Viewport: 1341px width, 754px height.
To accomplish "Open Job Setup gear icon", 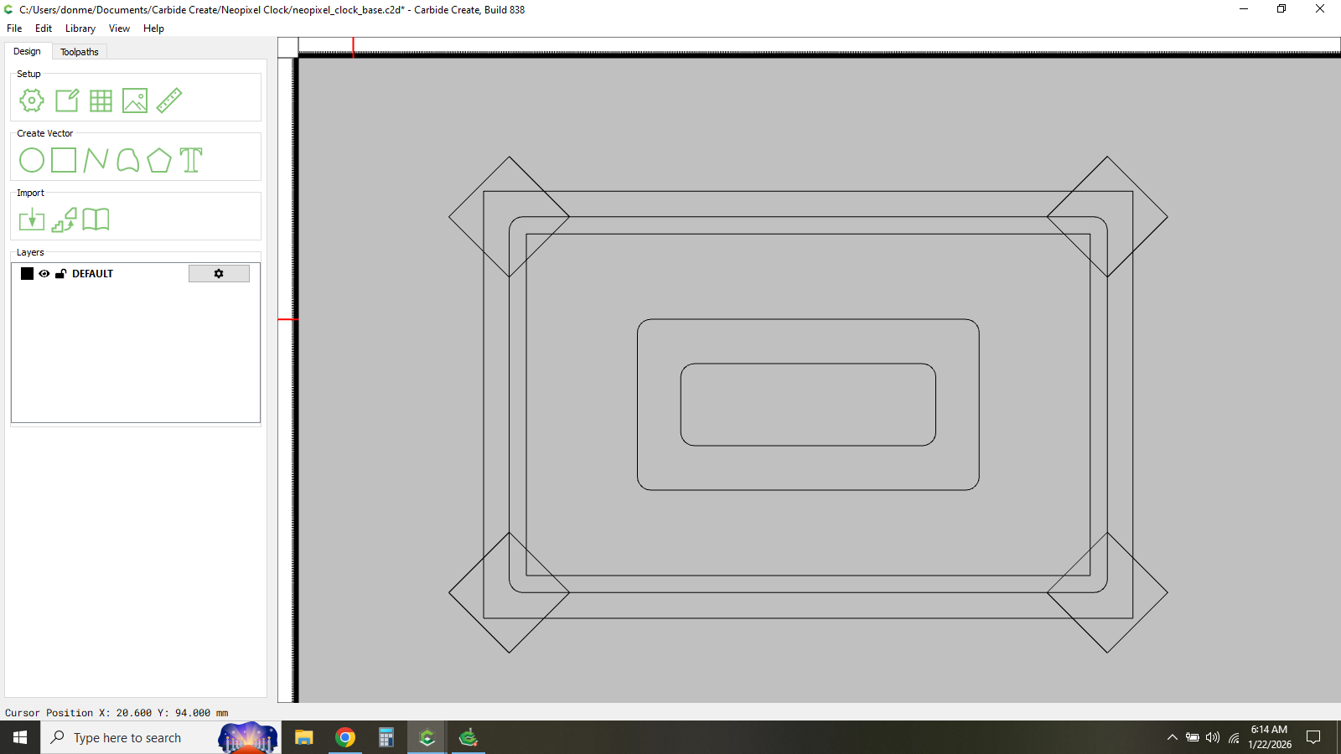I will 32,101.
